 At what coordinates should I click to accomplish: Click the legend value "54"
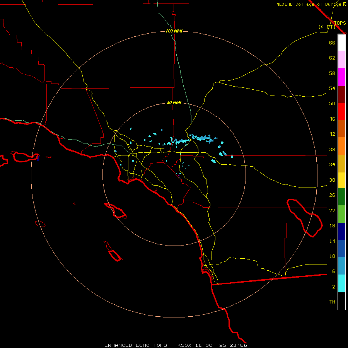pos(332,88)
